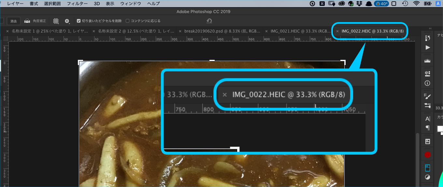Collapse the panel dock with double chevron

430,28
